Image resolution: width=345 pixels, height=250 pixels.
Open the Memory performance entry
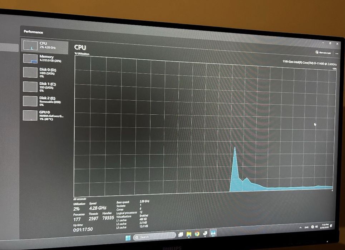[44, 59]
